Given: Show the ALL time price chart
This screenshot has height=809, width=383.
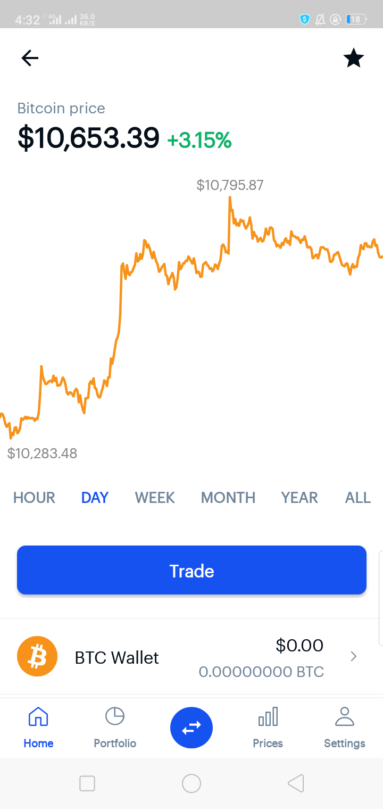Looking at the screenshot, I should [358, 498].
